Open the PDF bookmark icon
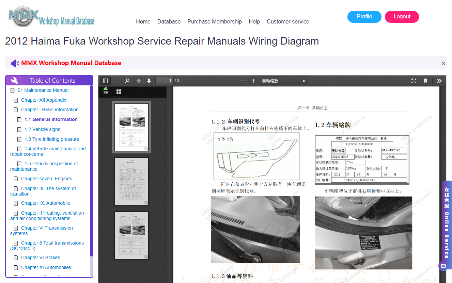 pyautogui.click(x=425, y=81)
